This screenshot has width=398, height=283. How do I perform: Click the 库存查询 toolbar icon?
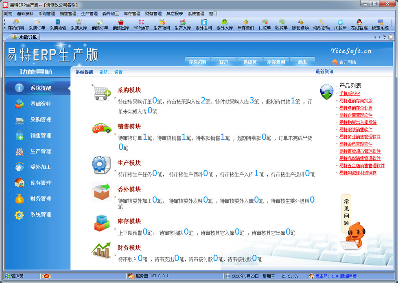pos(246,25)
